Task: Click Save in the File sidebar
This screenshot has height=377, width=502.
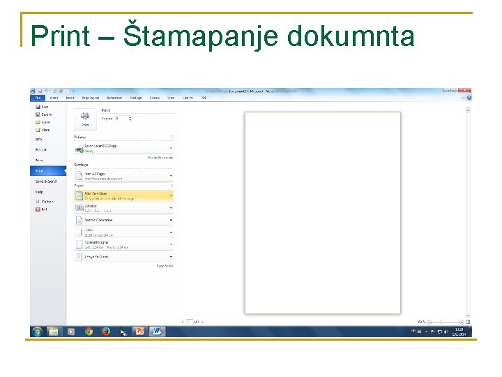Action: coord(43,107)
